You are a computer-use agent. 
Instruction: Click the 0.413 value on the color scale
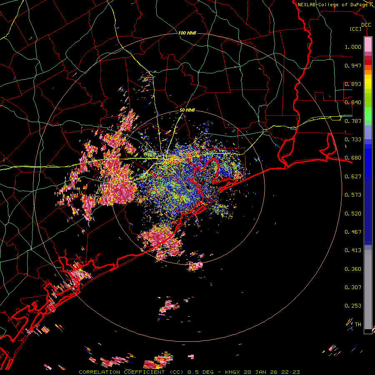tap(353, 250)
